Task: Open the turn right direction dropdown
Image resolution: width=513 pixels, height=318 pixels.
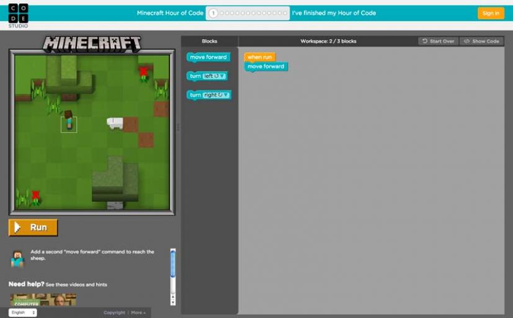Action: (216, 95)
